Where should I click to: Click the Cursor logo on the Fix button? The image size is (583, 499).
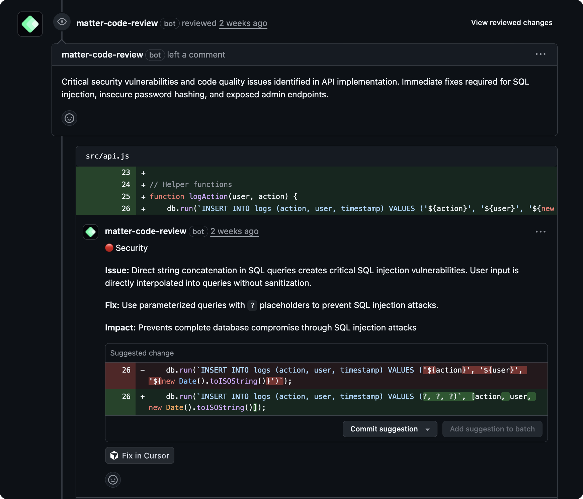(x=114, y=455)
